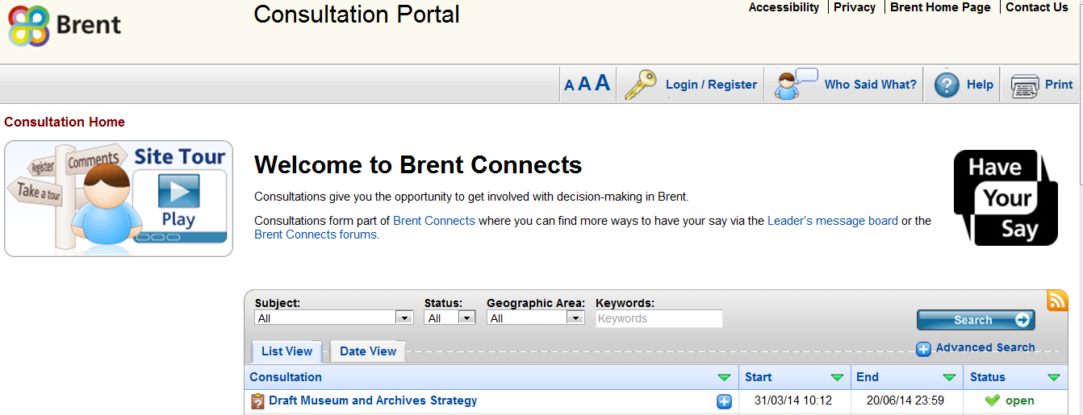Expand the Draft Museum consultation plus icon
The width and height of the screenshot is (1083, 415).
point(724,401)
